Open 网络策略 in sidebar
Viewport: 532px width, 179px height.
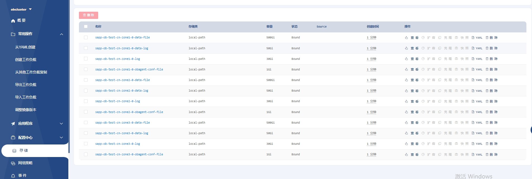tap(22, 163)
